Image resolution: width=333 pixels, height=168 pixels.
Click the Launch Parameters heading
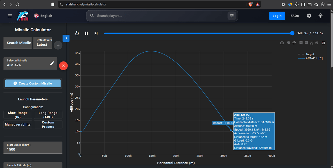coord(33,99)
